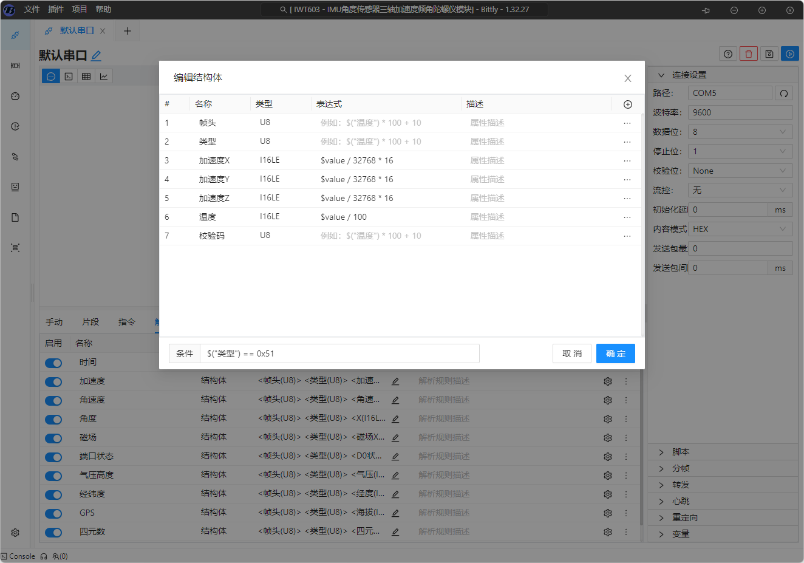
Task: Click the refresh icon next to COM5 path
Action: [784, 94]
